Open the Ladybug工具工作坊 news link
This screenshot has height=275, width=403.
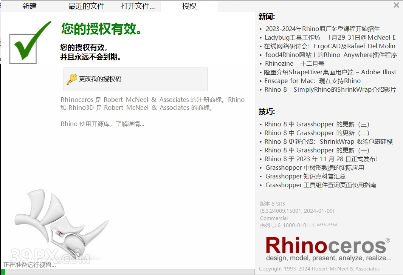[330, 37]
